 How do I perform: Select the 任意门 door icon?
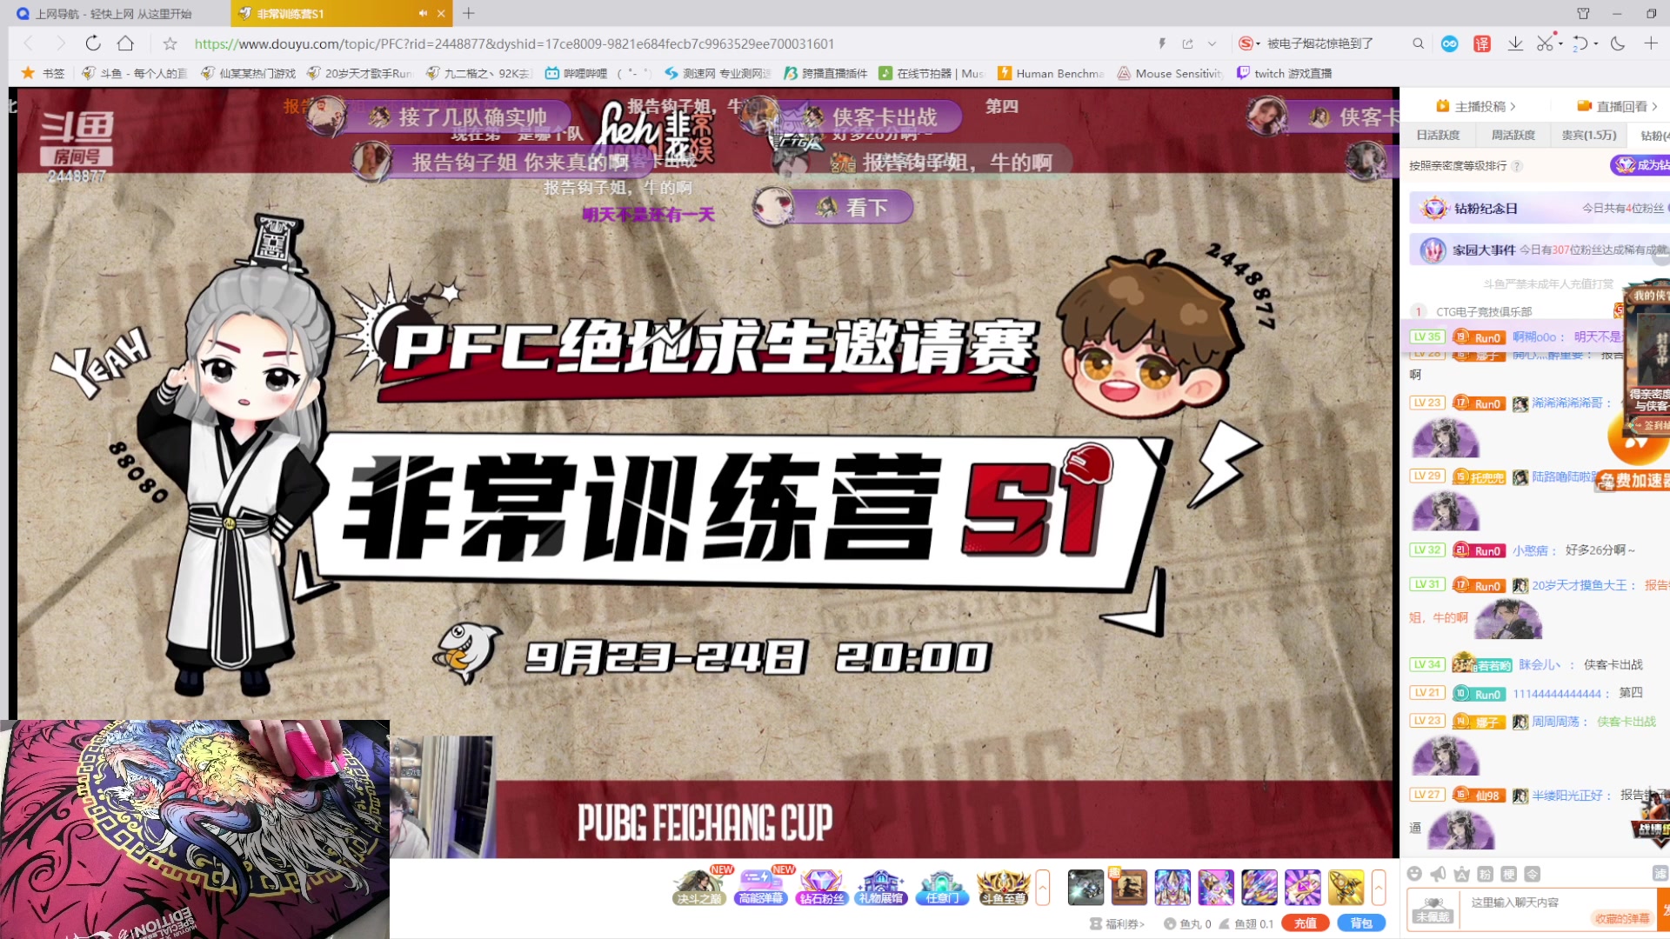tap(943, 889)
